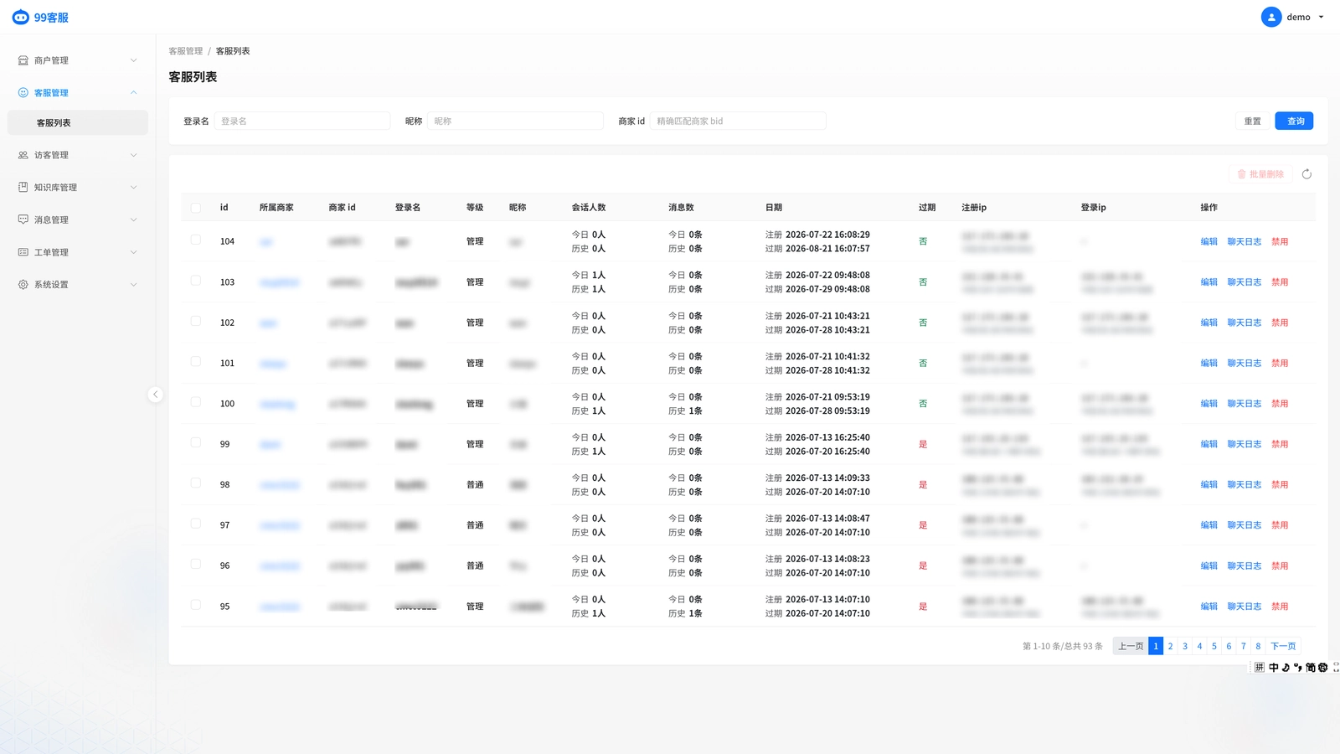Click the IME moon icon
The height and width of the screenshot is (754, 1340).
(x=1286, y=668)
